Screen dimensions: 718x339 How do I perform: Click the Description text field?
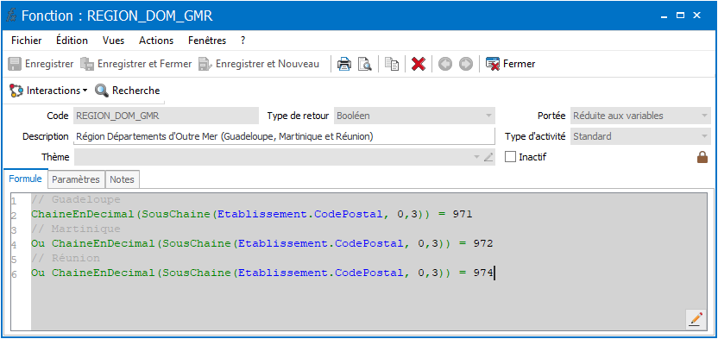284,136
